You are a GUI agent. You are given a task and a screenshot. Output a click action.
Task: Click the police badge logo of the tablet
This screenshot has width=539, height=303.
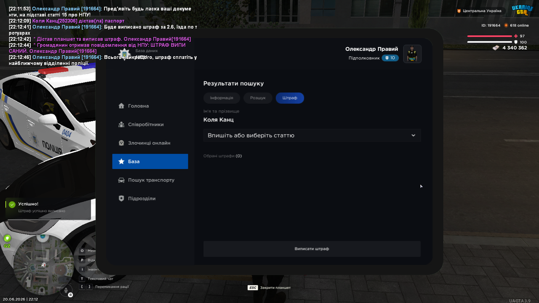(125, 54)
